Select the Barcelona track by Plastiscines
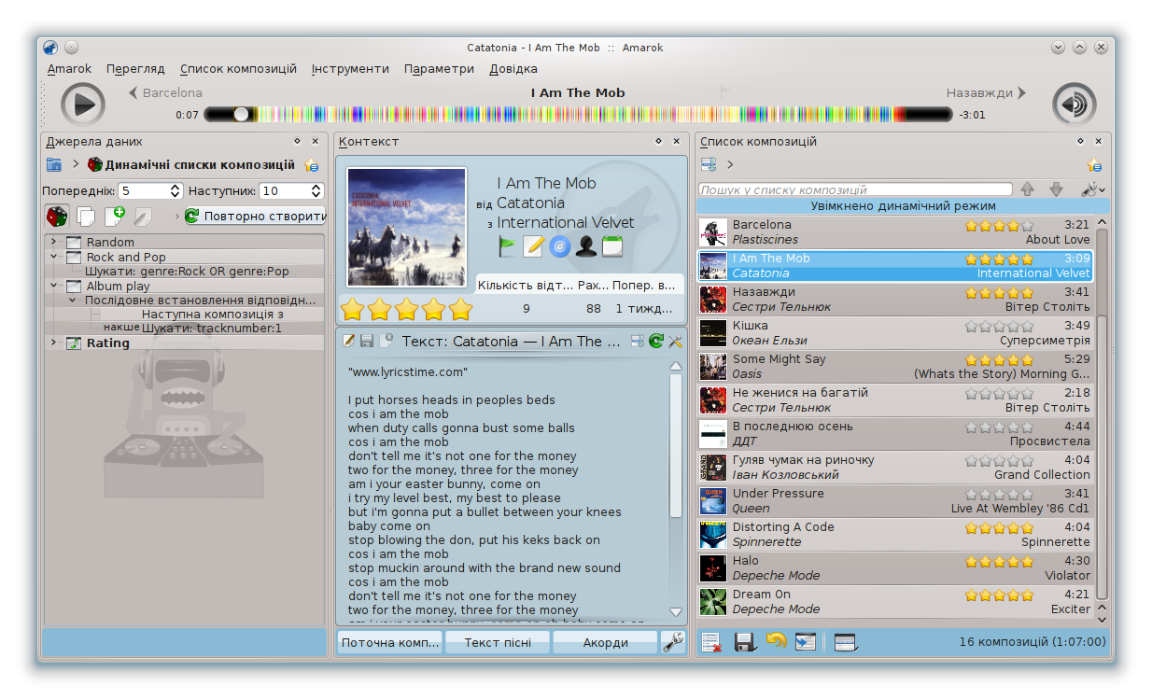1152x700 pixels. [895, 231]
